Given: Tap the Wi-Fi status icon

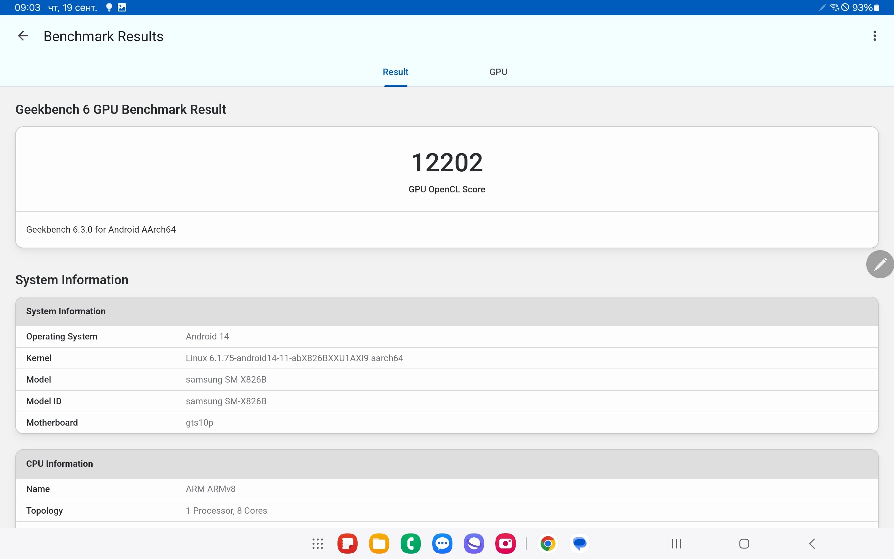Looking at the screenshot, I should pos(834,7).
